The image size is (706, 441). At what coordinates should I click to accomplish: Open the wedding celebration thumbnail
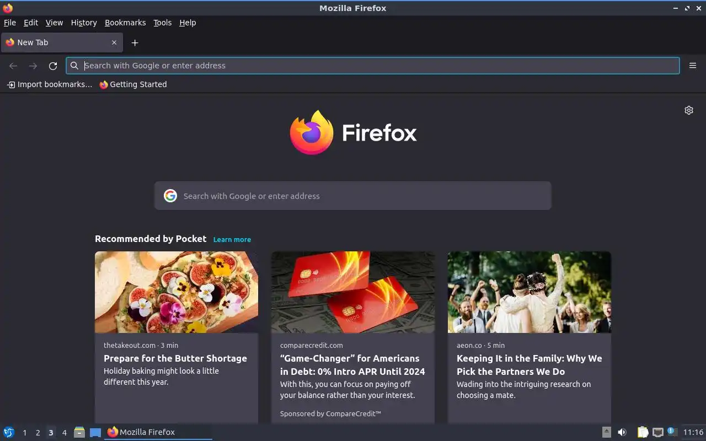pyautogui.click(x=529, y=292)
